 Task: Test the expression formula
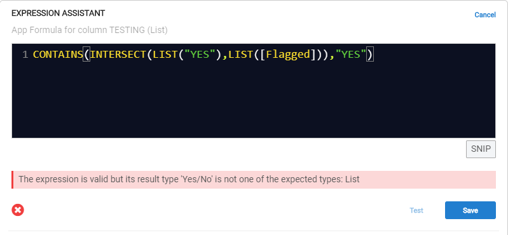416,210
